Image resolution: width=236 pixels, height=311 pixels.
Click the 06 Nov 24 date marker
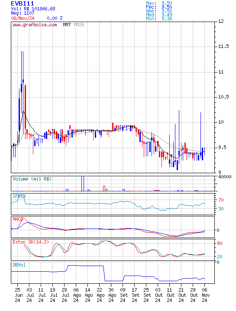[204, 295]
